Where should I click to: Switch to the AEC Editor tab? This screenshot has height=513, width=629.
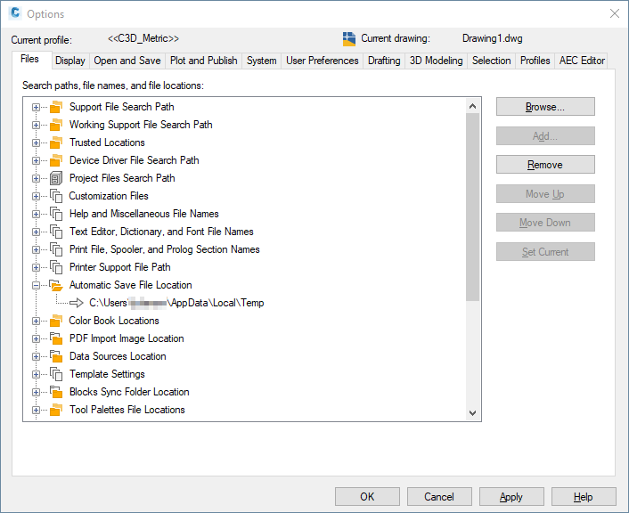tap(582, 61)
